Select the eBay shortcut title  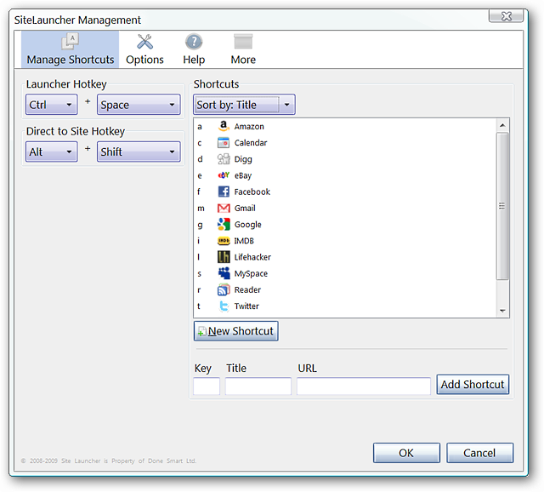coord(243,176)
